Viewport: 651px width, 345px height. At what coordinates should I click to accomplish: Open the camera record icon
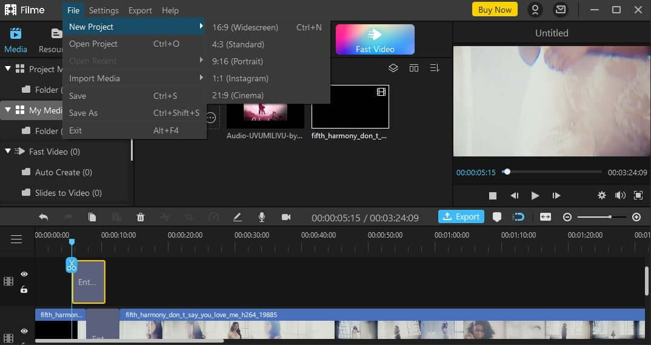286,217
